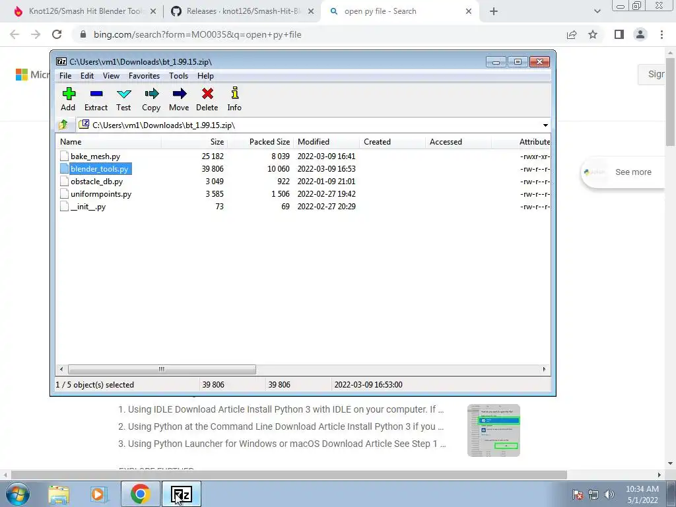Click the browser page horizontal scrollbar
676x507 pixels.
pos(289,475)
